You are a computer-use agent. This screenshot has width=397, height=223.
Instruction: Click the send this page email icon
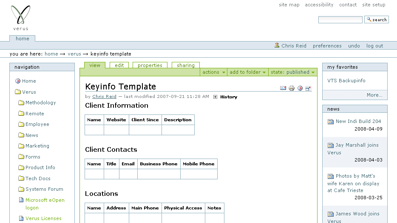(283, 88)
